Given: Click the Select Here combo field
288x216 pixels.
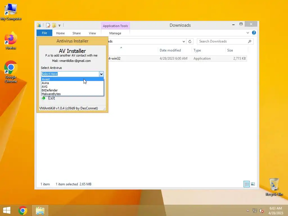Looking at the screenshot, I should pos(70,74).
